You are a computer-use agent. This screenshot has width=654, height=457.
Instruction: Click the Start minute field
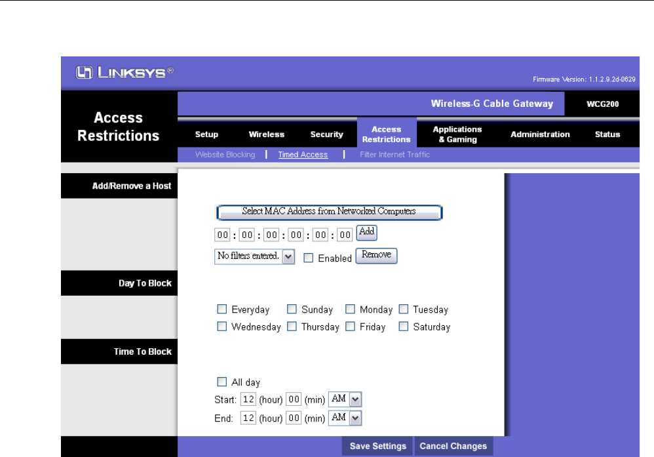click(294, 399)
